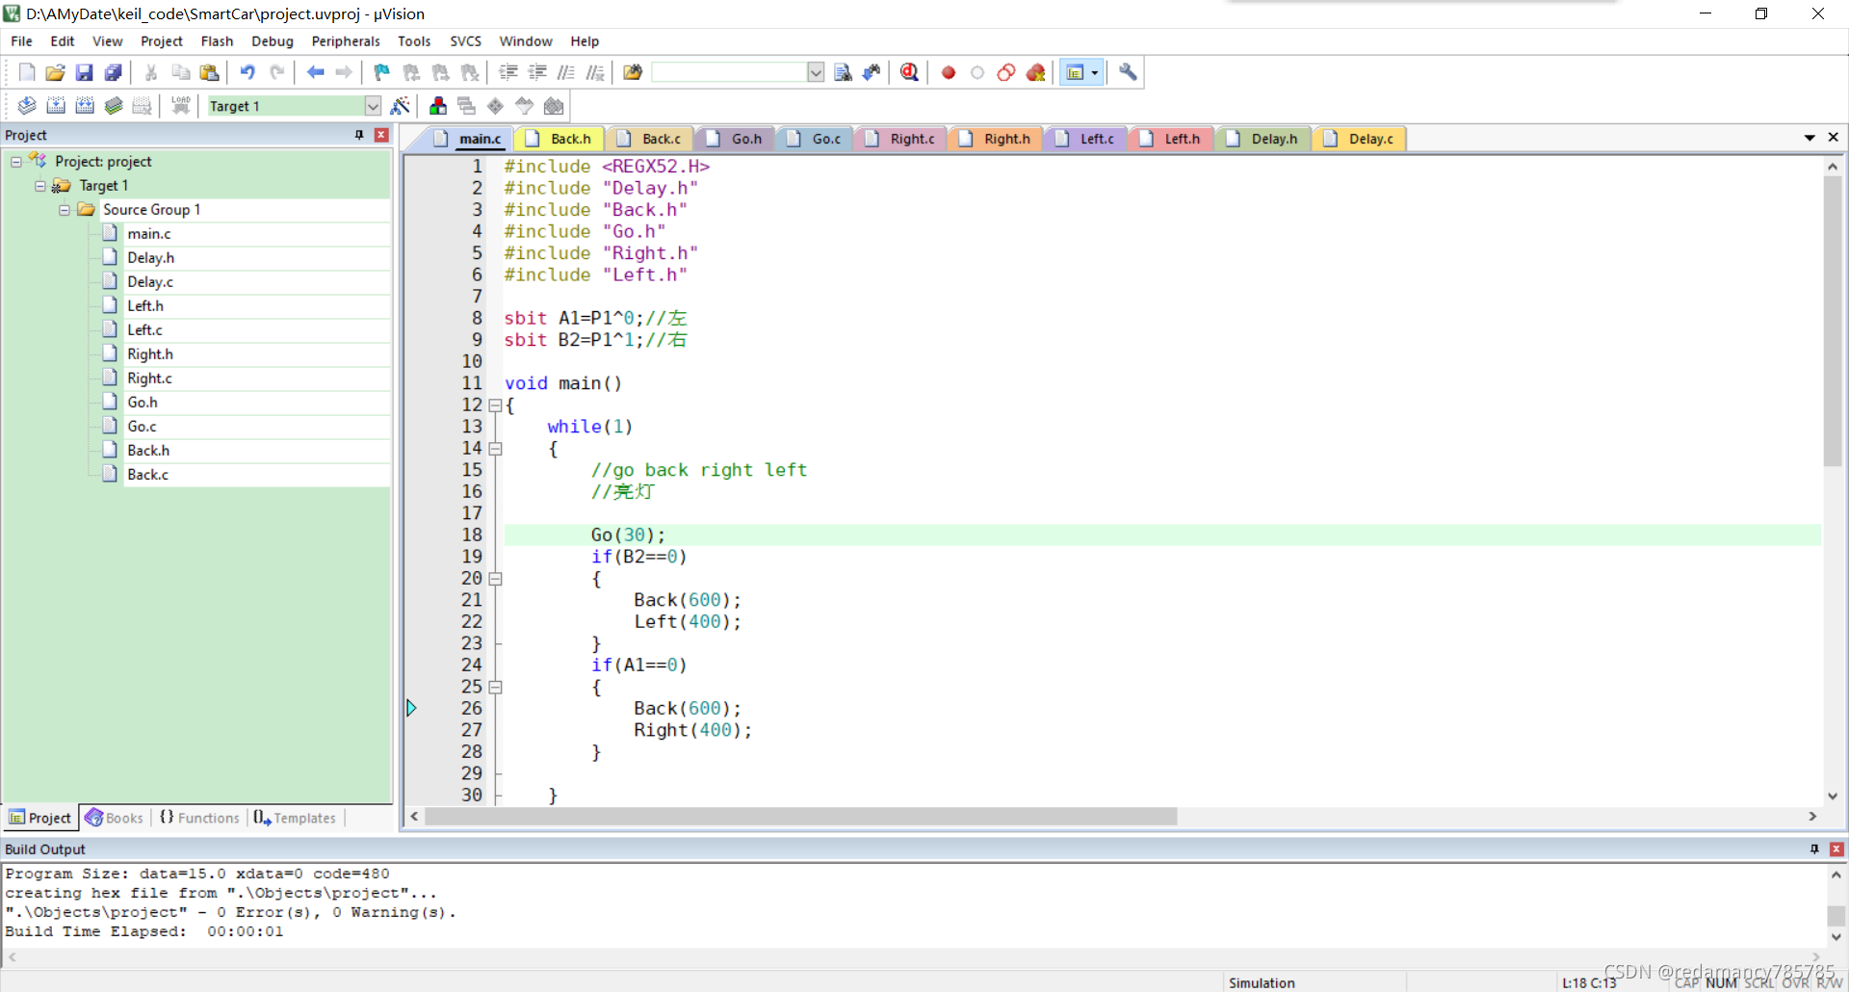Click Navigate Backwards arrow
The image size is (1849, 992).
point(315,72)
